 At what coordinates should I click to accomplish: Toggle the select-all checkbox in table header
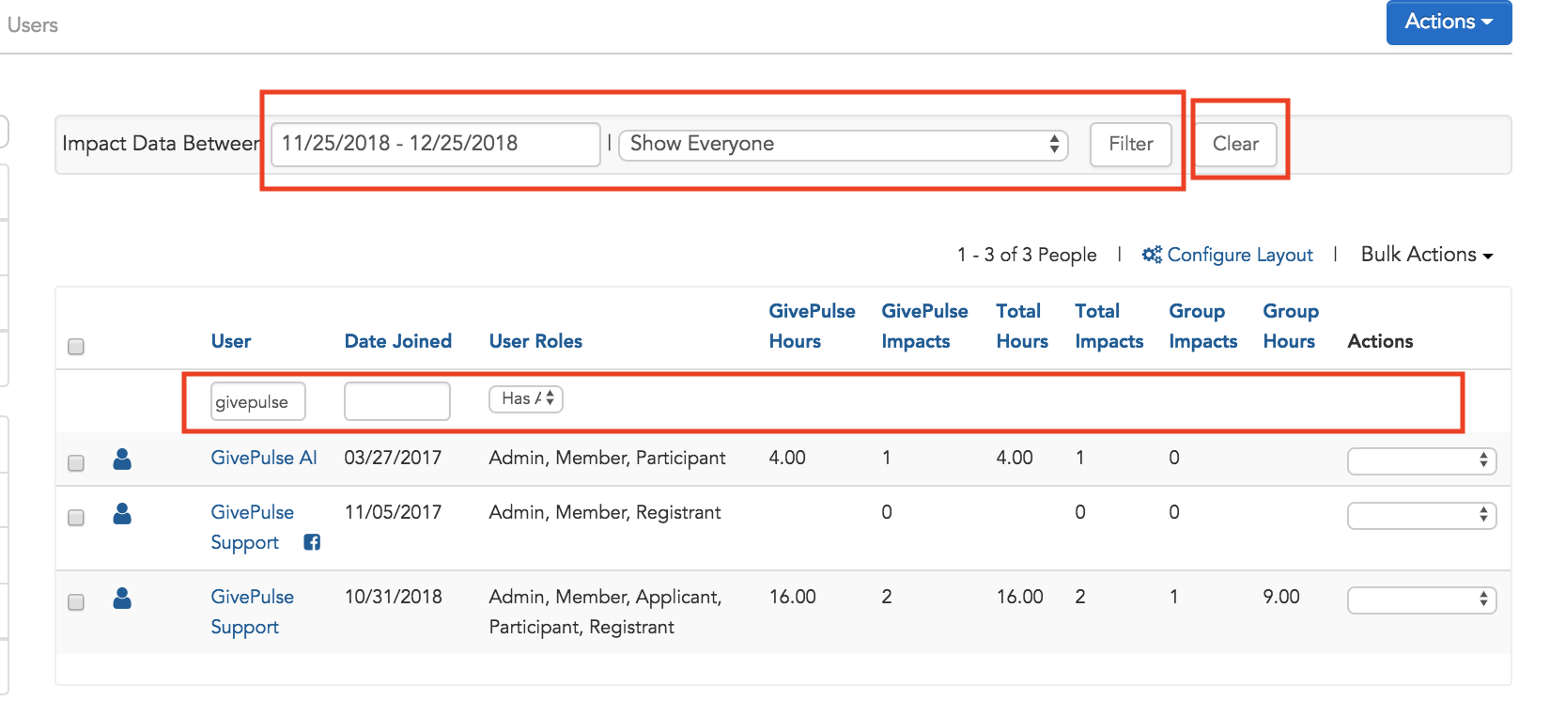pyautogui.click(x=76, y=347)
